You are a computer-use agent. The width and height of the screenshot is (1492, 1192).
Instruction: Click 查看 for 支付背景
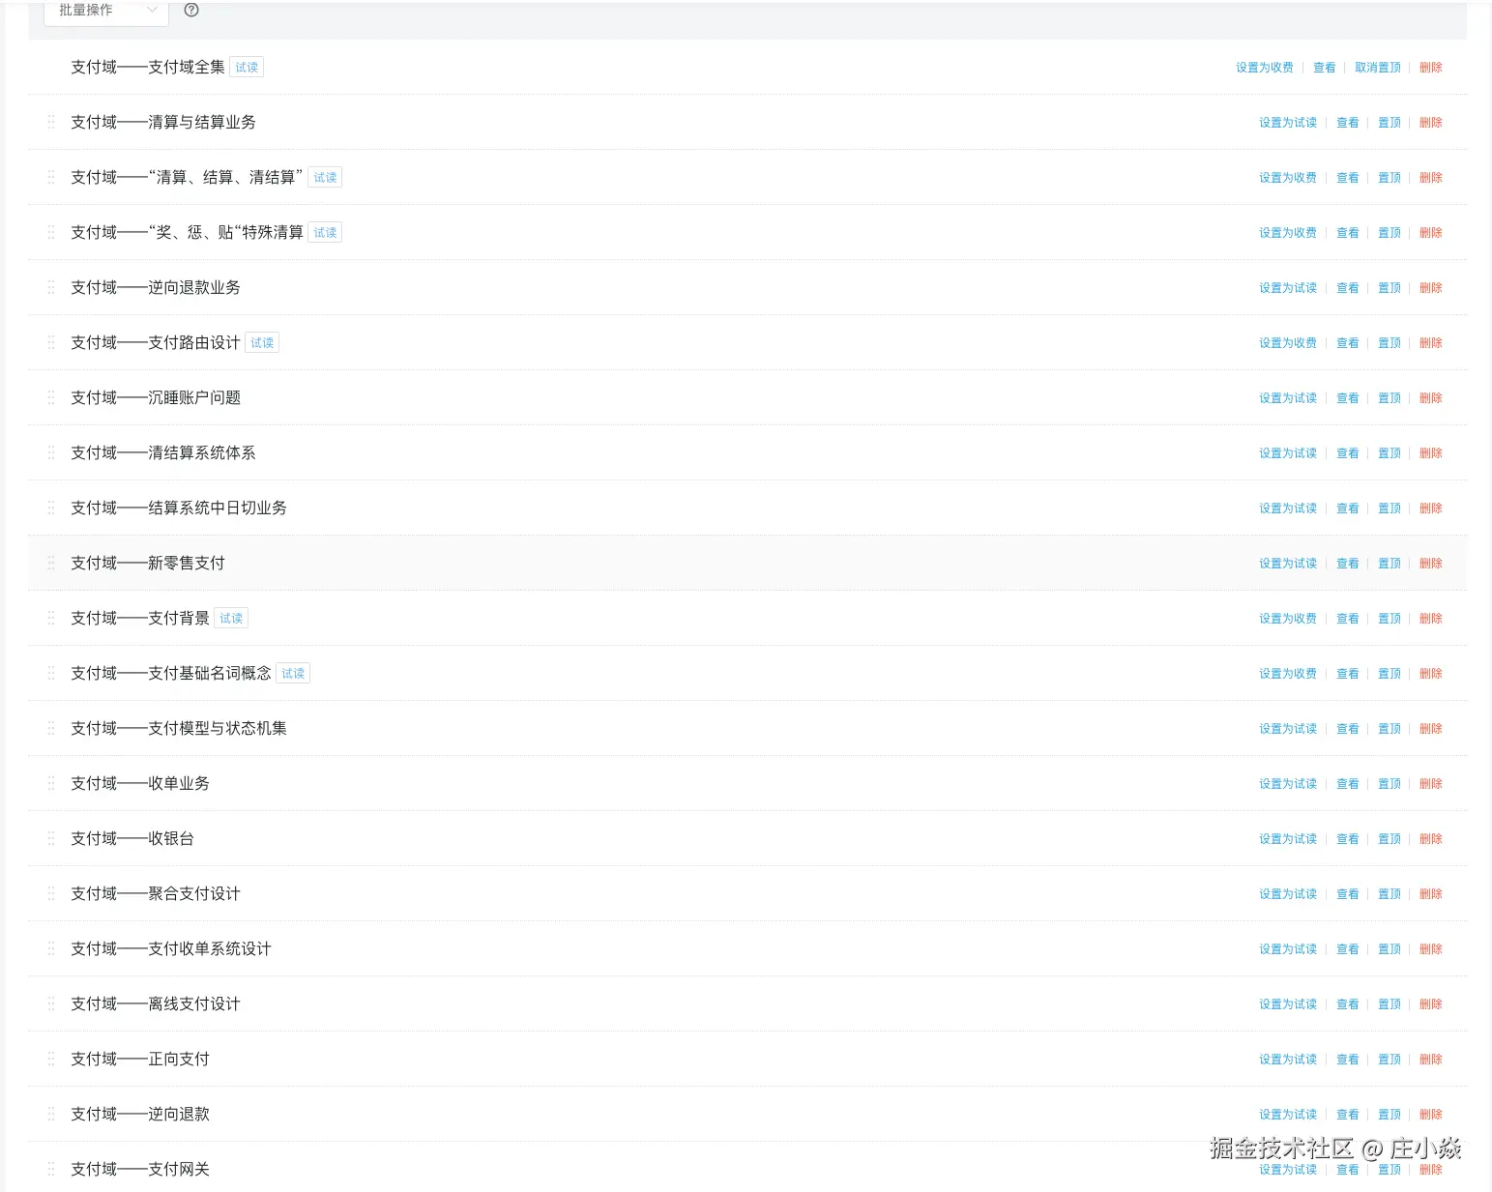[x=1347, y=618]
